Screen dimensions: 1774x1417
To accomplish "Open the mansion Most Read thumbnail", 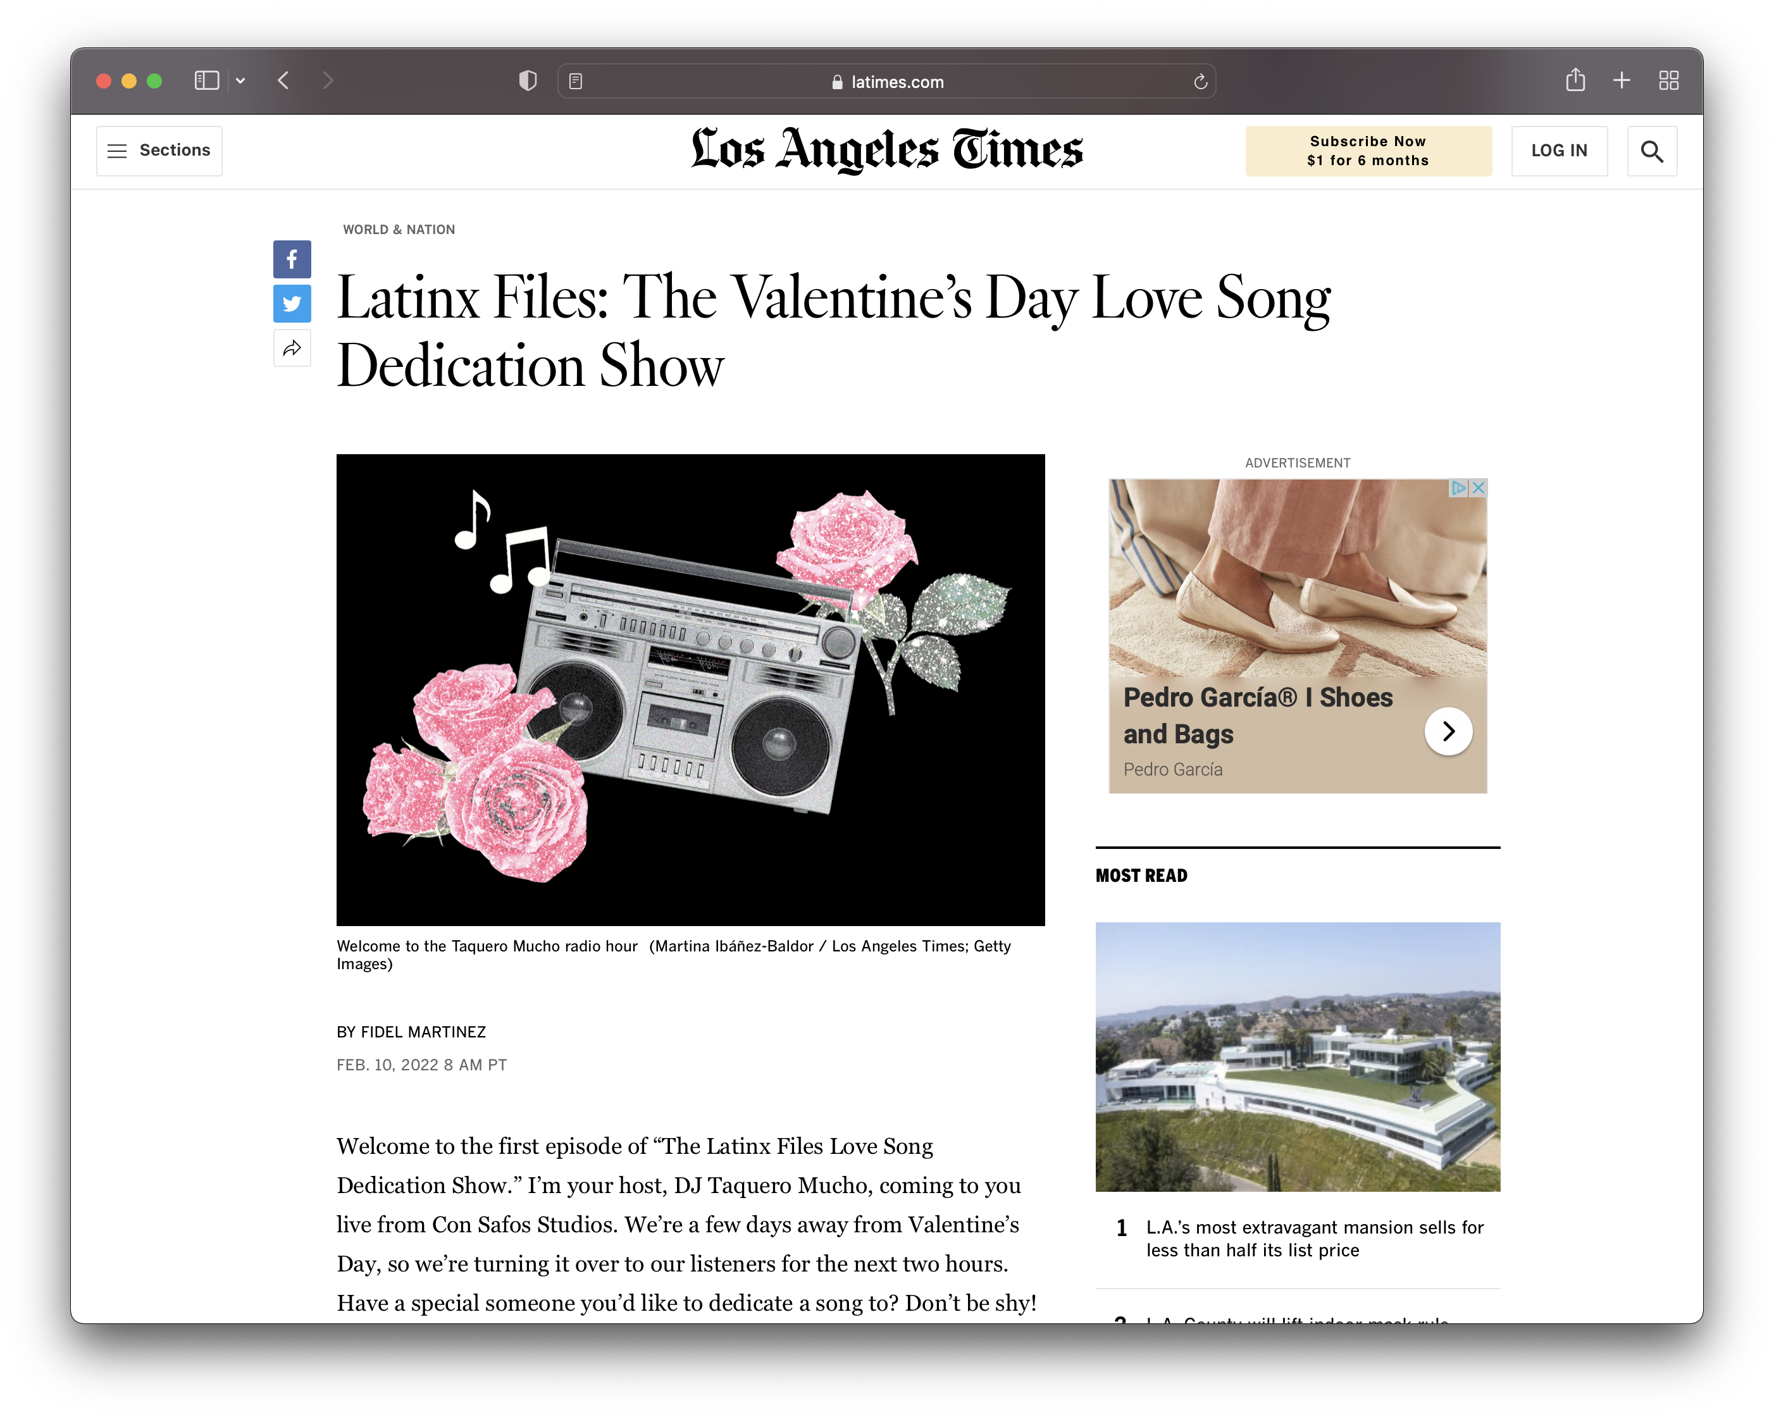I will 1297,1056.
